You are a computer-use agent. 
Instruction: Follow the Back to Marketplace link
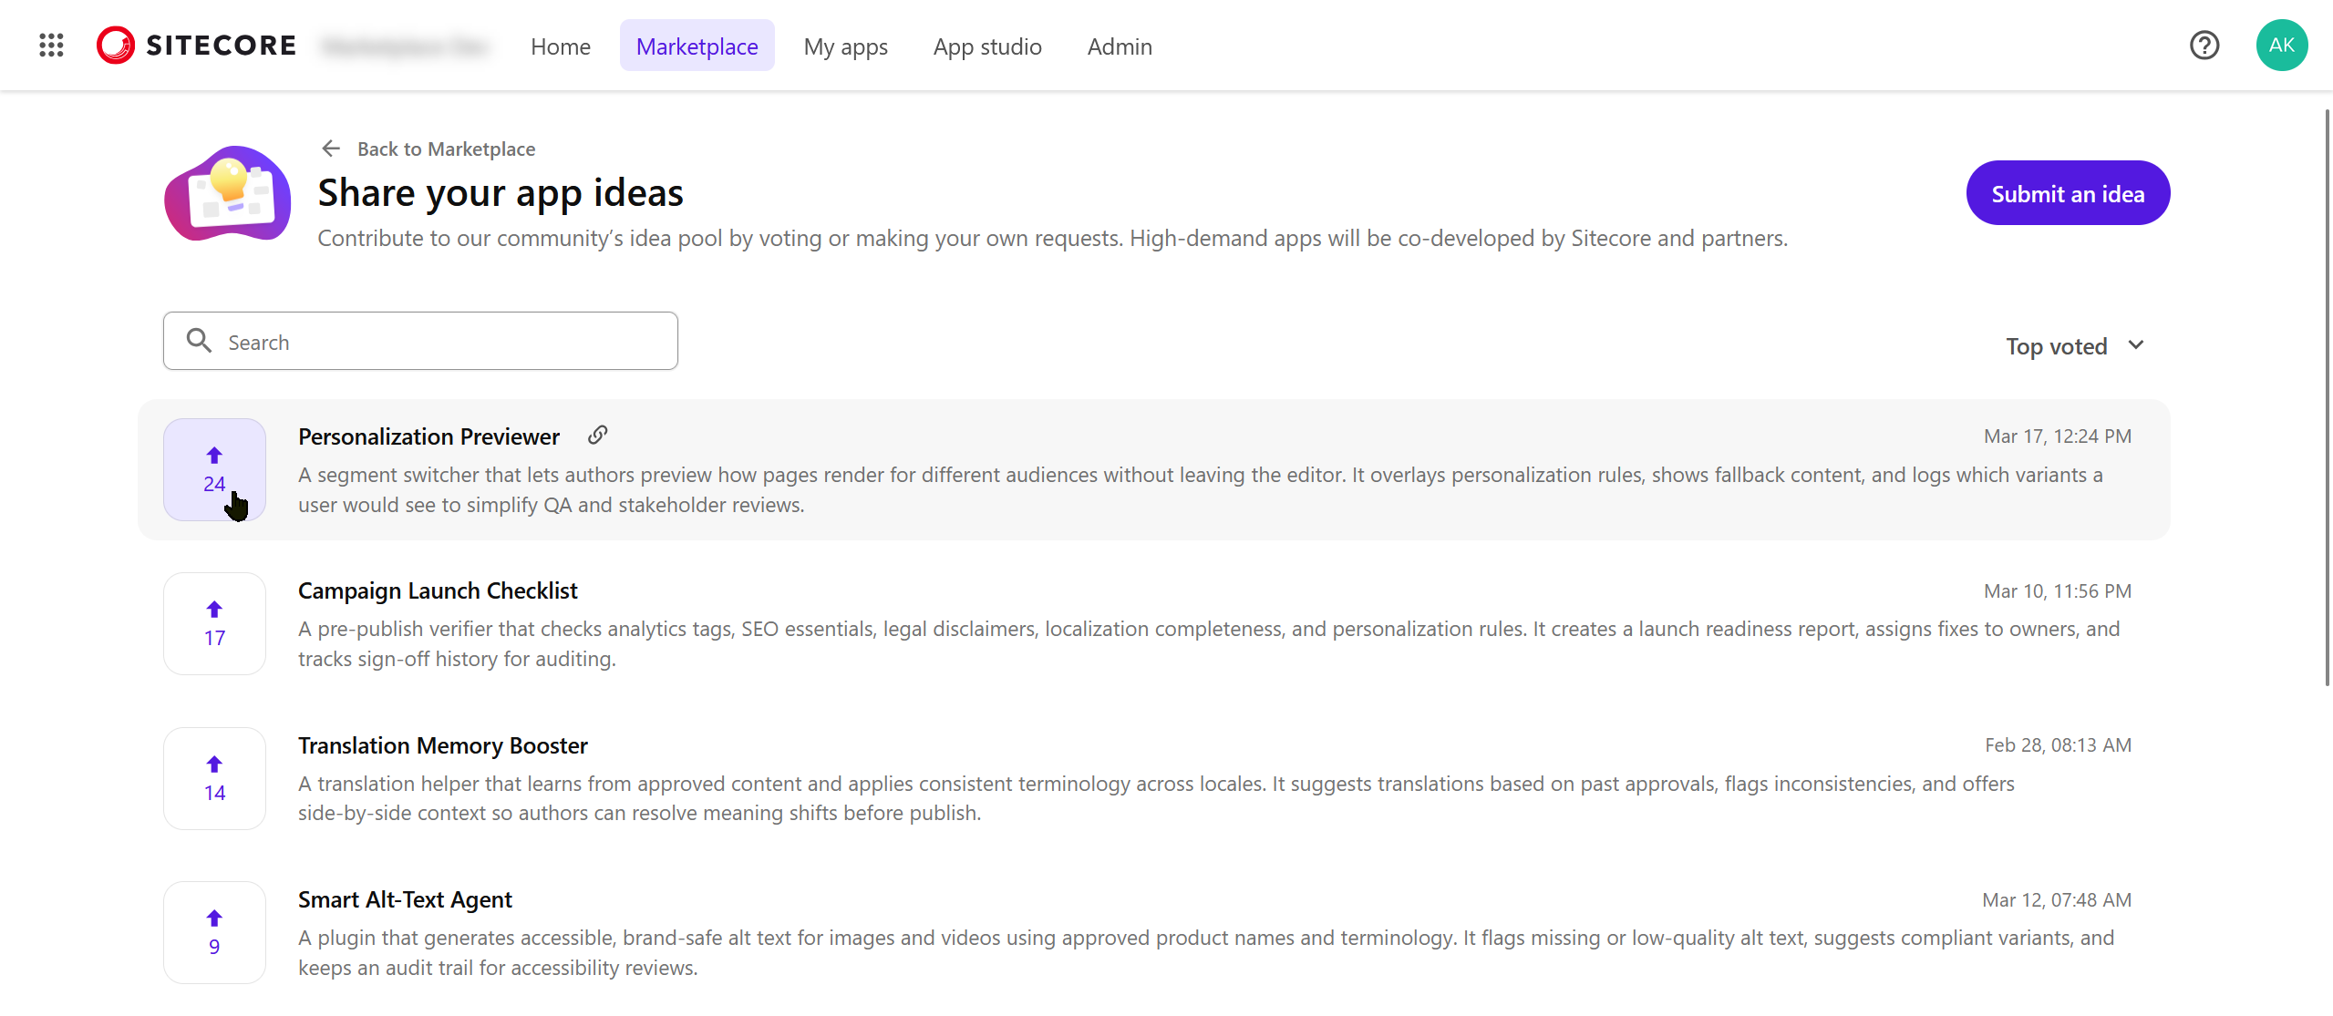[x=446, y=149]
